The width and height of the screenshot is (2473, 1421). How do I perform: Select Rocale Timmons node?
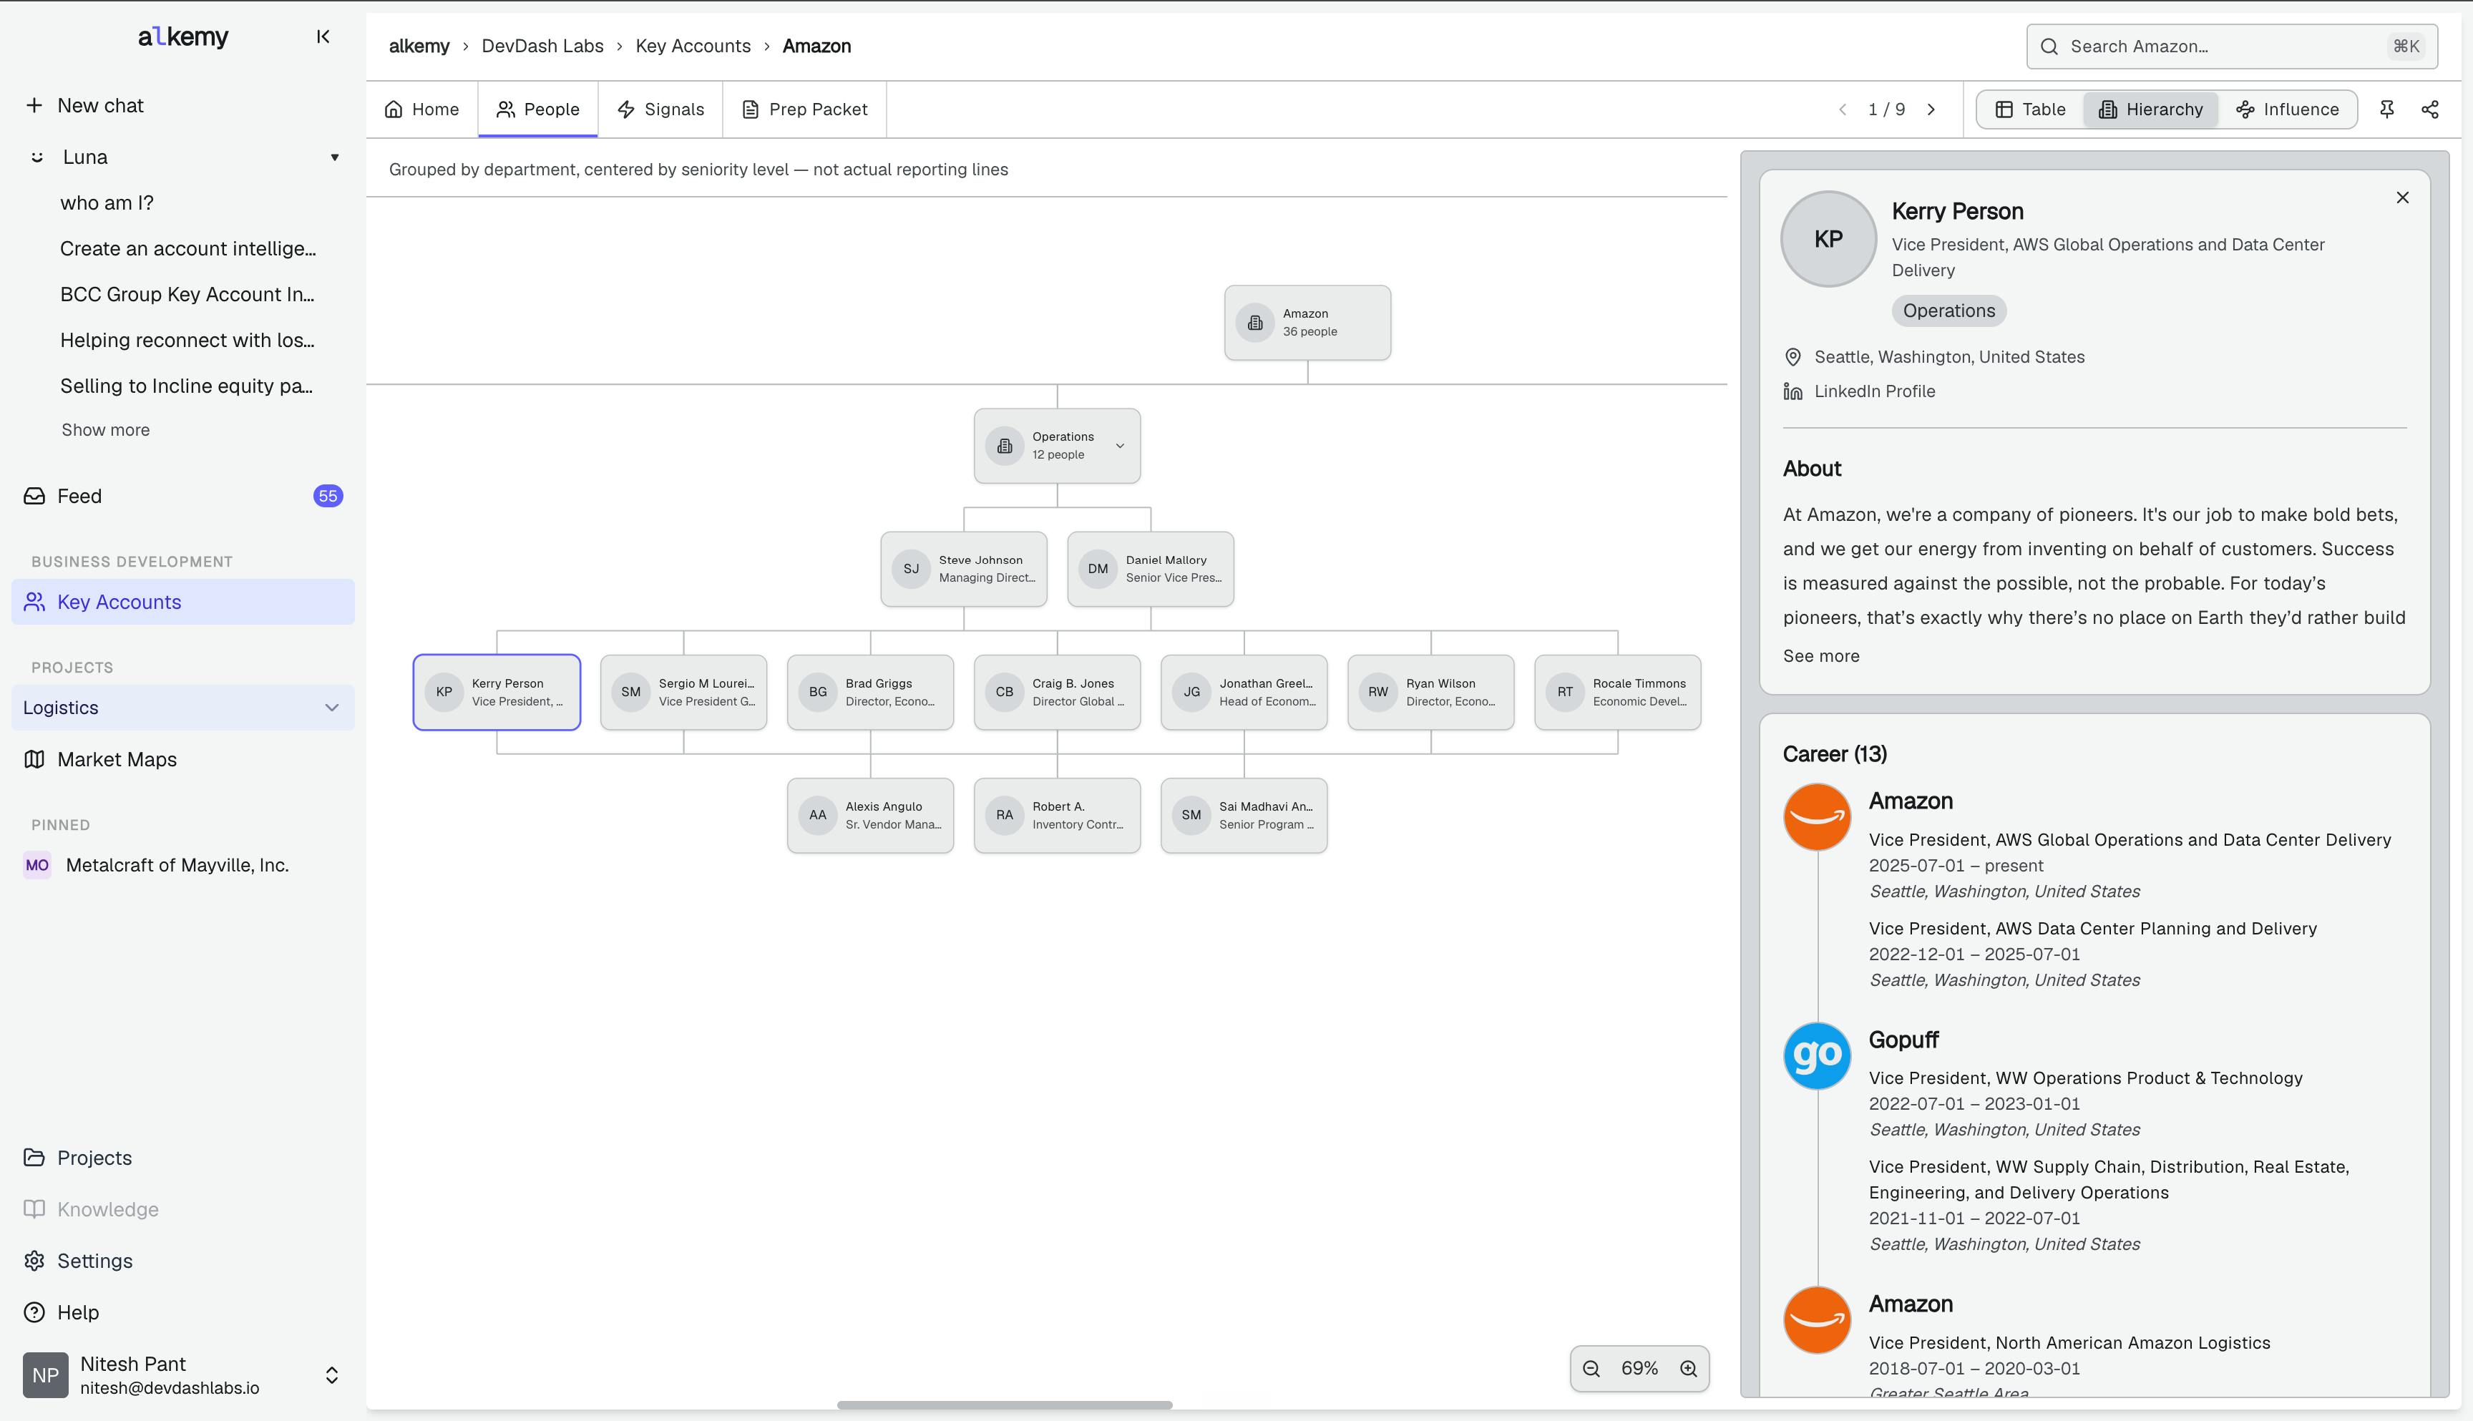pos(1618,692)
